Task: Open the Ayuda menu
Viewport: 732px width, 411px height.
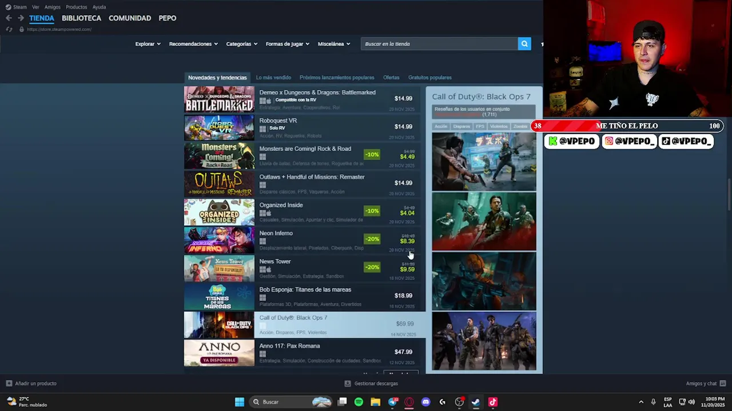Action: [x=99, y=7]
